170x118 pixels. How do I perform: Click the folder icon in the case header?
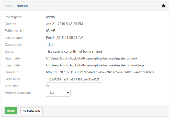tap(164, 6)
